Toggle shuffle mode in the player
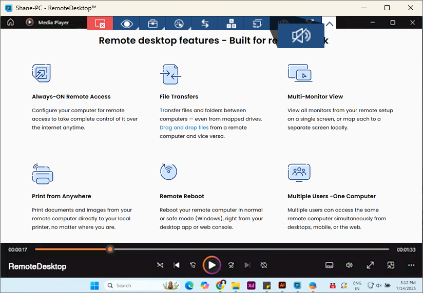 (x=160, y=265)
